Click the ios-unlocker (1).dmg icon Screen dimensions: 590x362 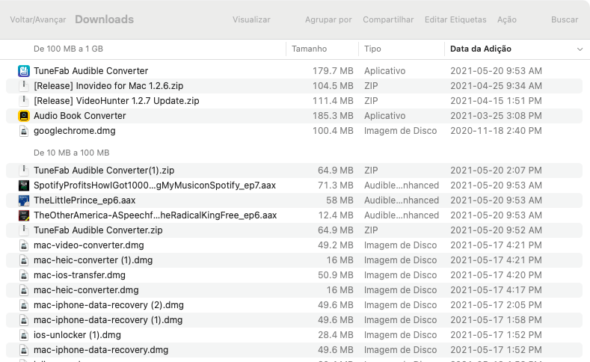24,335
